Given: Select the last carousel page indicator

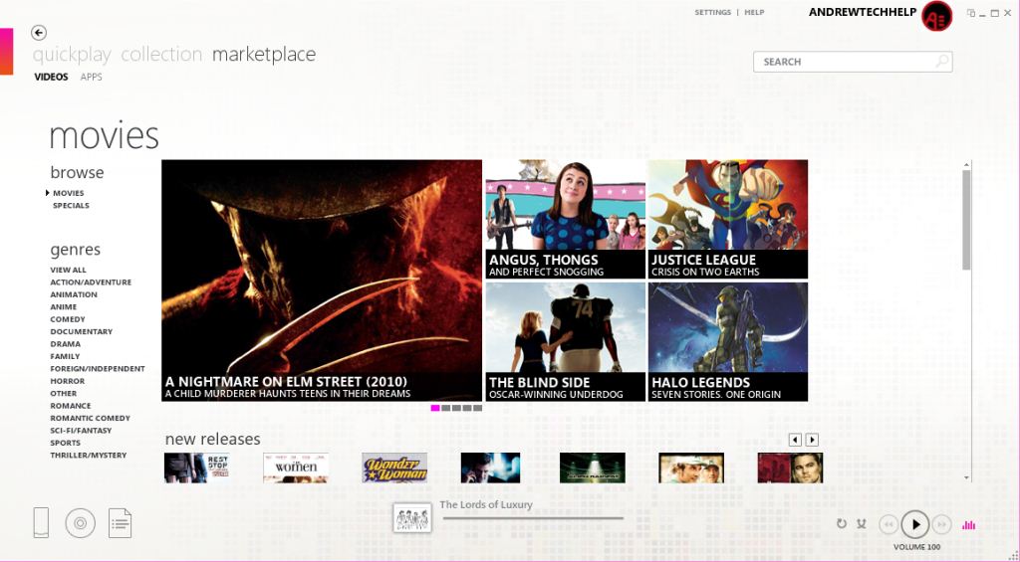Looking at the screenshot, I should 478,408.
